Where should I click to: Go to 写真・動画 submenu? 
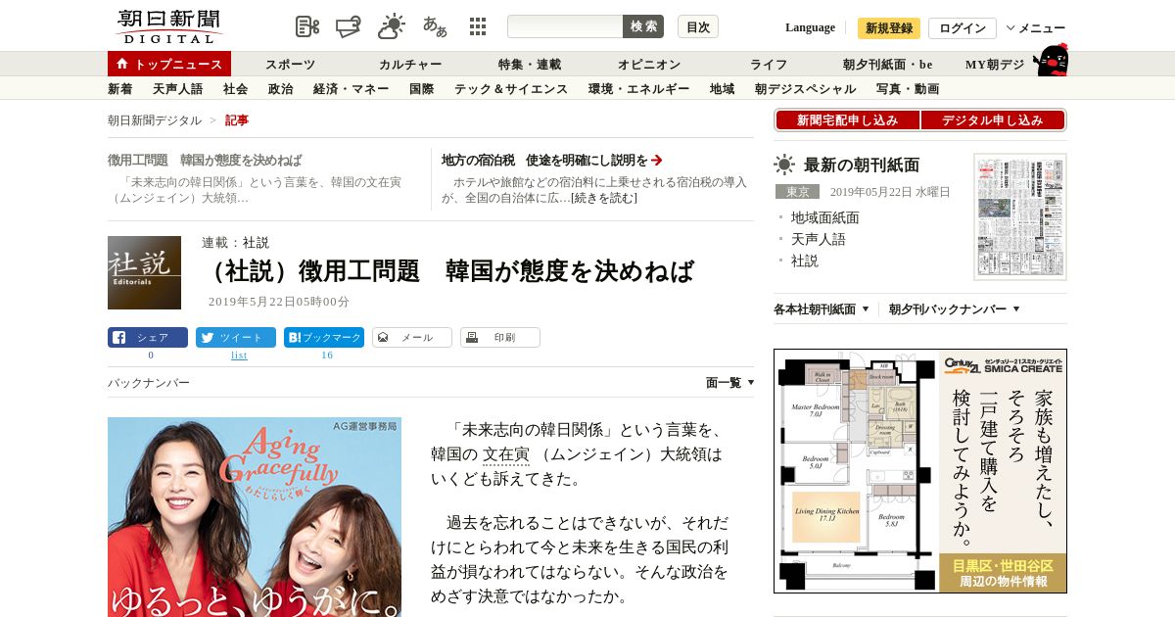[908, 88]
